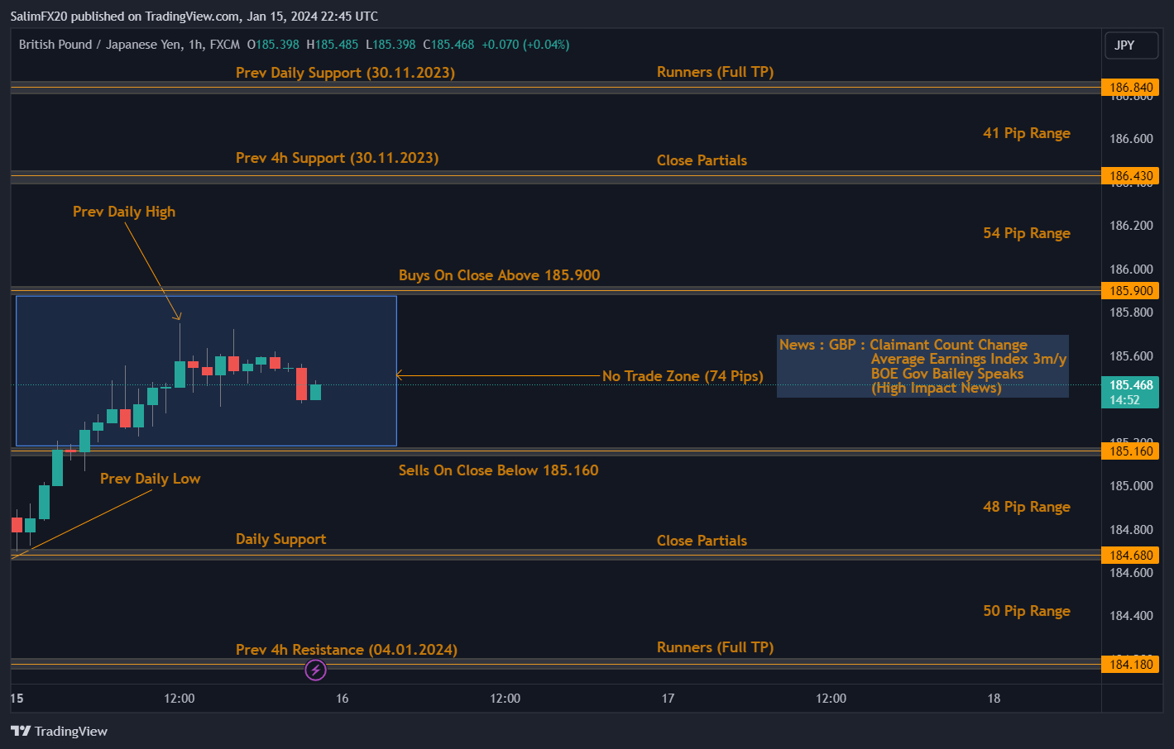Click the 'Prev Daily High' annotation
The width and height of the screenshot is (1174, 749).
tap(124, 212)
